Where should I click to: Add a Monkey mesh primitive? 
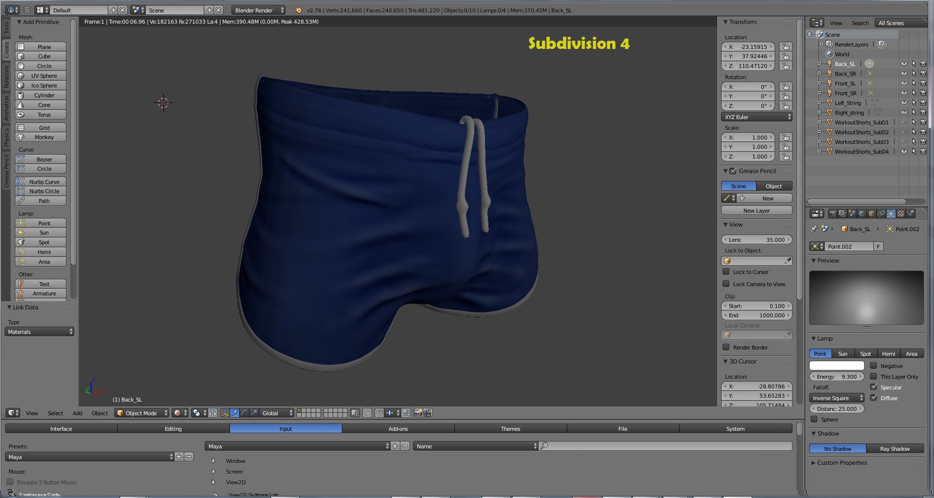(x=41, y=137)
